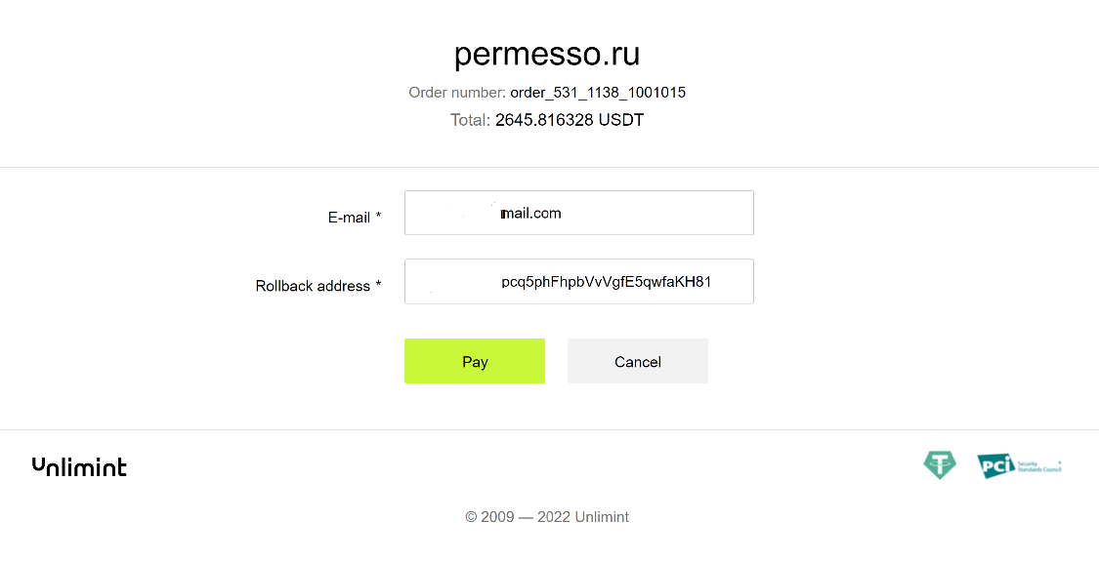Viewport: 1099px width, 561px height.
Task: Click the permesso.ru merchant heading
Action: 547,54
